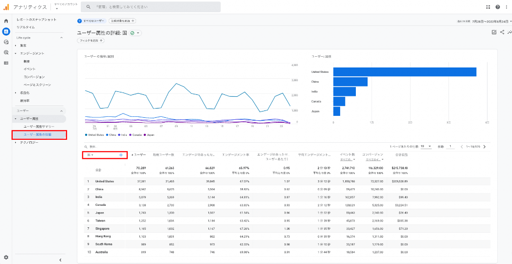Collapse the left navigation panel chevron

(x=60, y=260)
